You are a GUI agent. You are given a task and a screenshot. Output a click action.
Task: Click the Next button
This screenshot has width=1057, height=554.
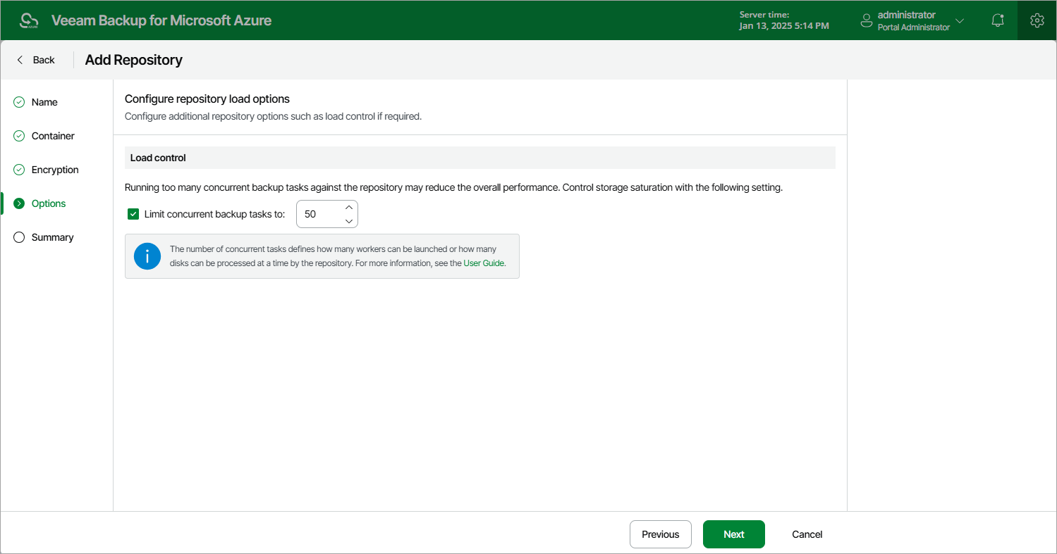tap(734, 534)
